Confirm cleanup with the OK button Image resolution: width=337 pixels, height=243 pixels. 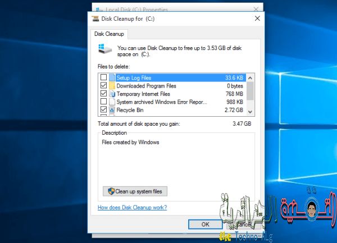205,224
